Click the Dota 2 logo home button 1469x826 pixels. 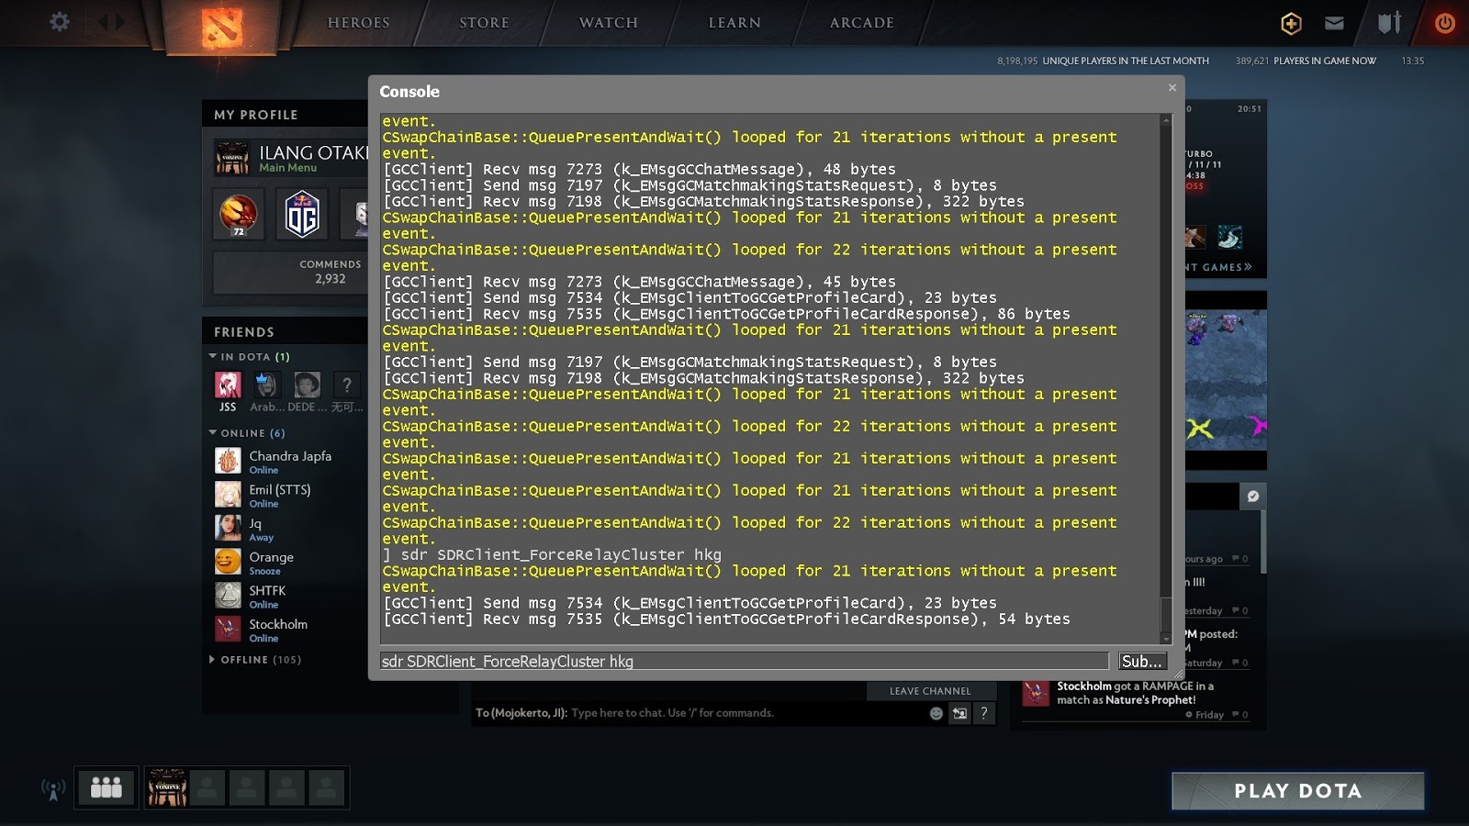(x=221, y=28)
